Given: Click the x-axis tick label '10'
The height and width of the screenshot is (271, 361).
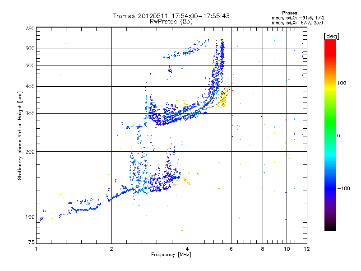Looking at the screenshot, I should [287, 249].
